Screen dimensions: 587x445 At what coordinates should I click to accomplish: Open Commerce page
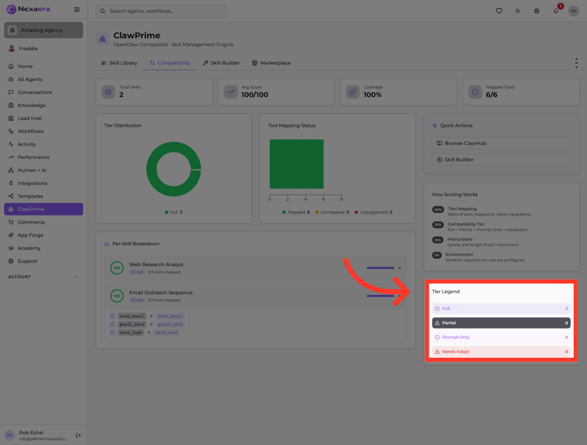[43, 222]
